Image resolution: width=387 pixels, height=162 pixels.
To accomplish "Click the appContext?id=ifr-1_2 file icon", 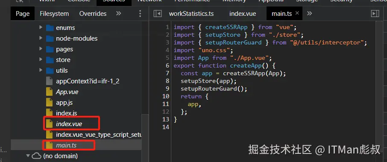I will (x=50, y=81).
